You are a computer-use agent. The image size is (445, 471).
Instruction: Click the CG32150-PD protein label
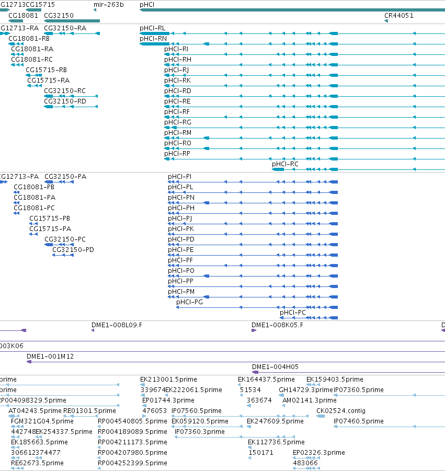click(73, 250)
